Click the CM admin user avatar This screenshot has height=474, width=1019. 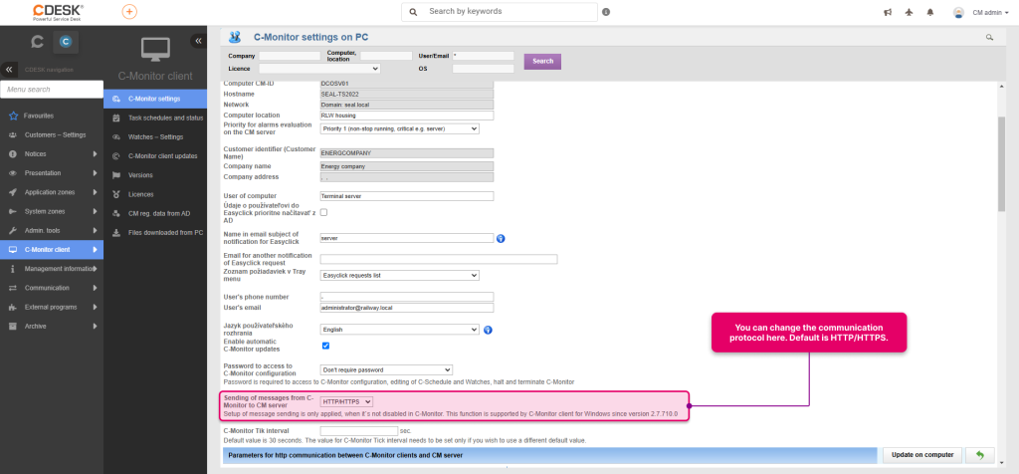(958, 12)
